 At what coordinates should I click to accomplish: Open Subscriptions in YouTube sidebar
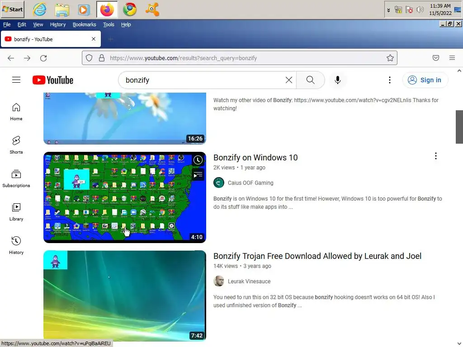(x=16, y=178)
